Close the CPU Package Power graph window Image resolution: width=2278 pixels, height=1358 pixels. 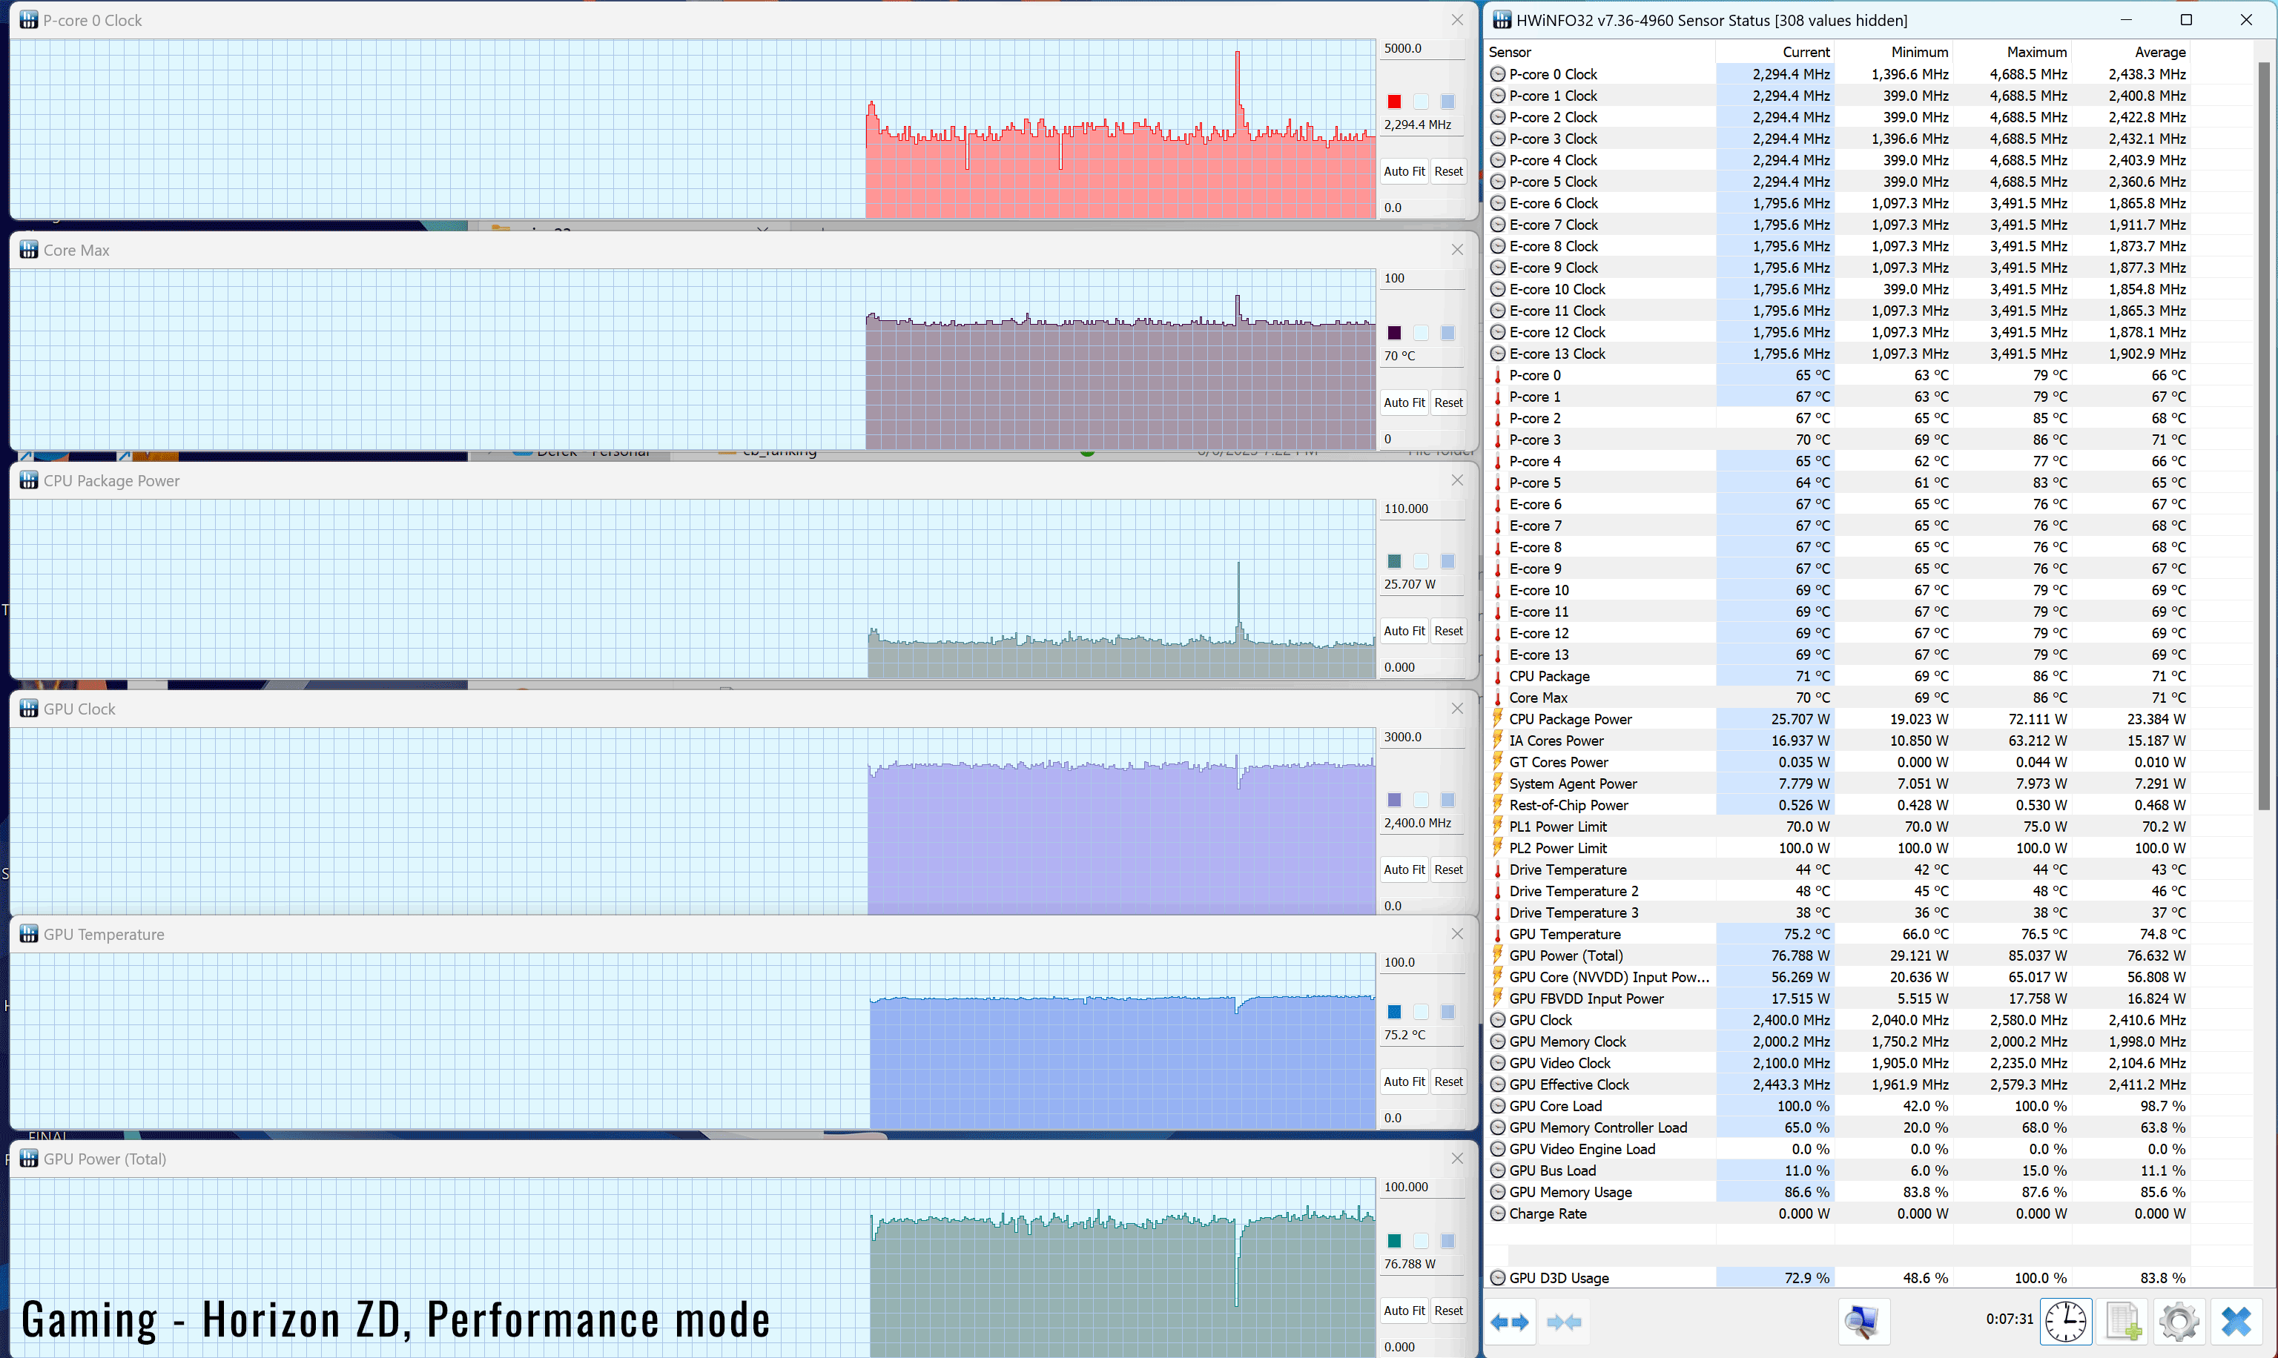pyautogui.click(x=1457, y=480)
